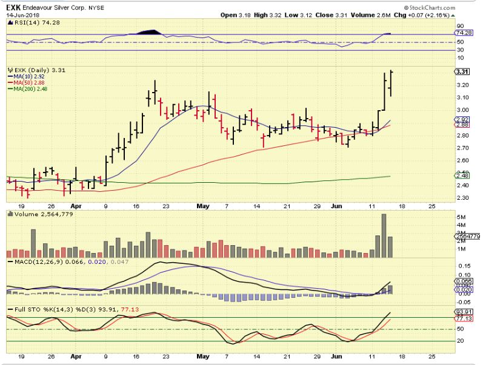This screenshot has width=486, height=365.
Task: Click the 20 stochastic axis label
Action: coord(461,341)
